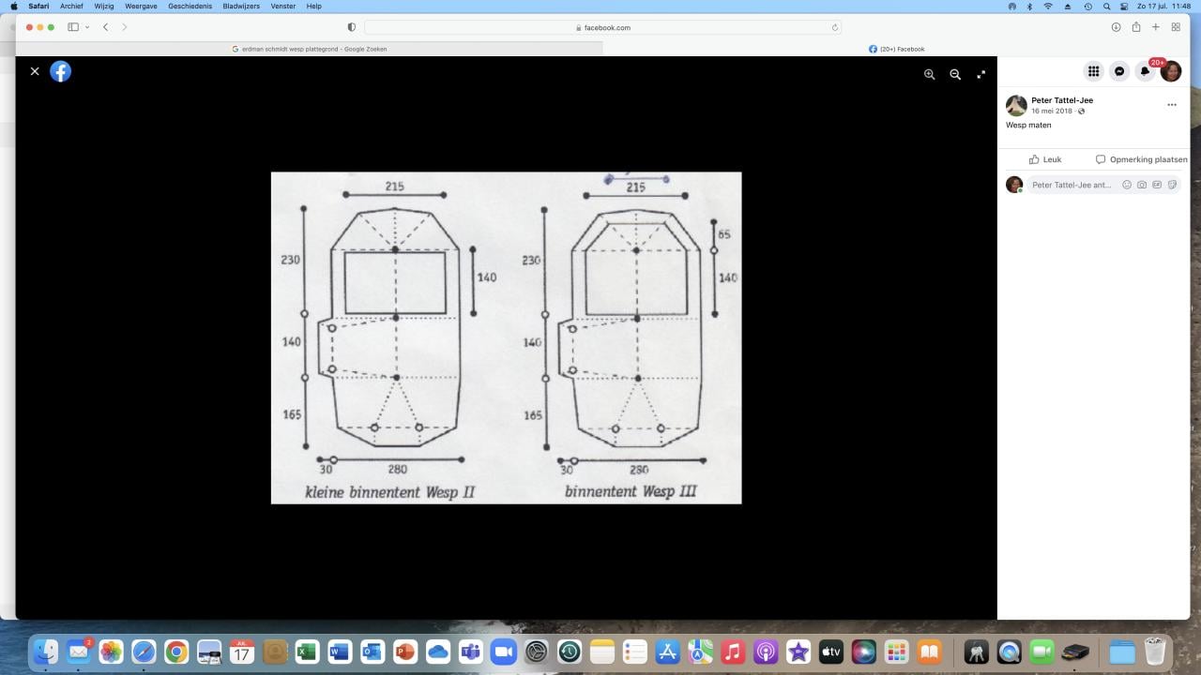This screenshot has width=1201, height=675.
Task: Open Facebook notifications bell
Action: click(x=1145, y=71)
